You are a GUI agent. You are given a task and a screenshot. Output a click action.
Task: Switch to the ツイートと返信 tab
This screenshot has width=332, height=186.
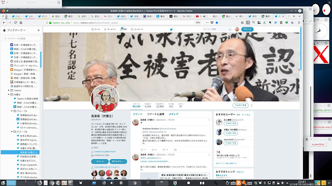coord(156,114)
